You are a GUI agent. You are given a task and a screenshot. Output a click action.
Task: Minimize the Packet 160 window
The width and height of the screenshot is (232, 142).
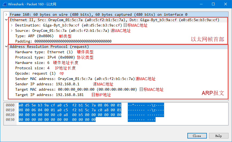(201, 4)
